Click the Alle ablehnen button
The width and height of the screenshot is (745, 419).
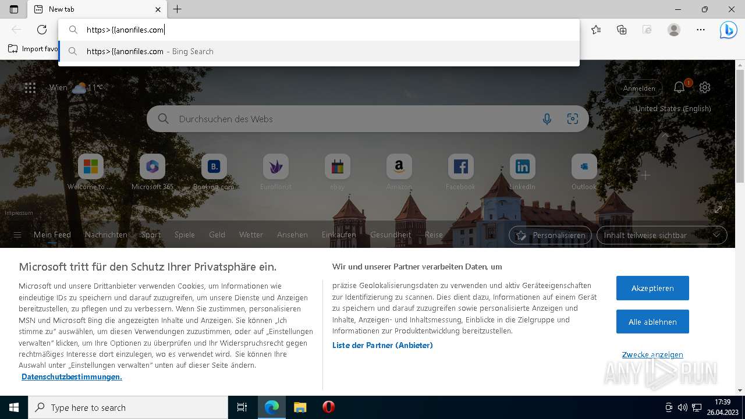click(652, 322)
